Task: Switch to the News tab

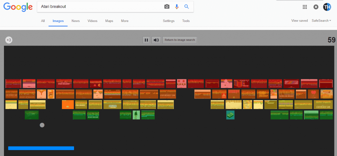Action: (76, 21)
